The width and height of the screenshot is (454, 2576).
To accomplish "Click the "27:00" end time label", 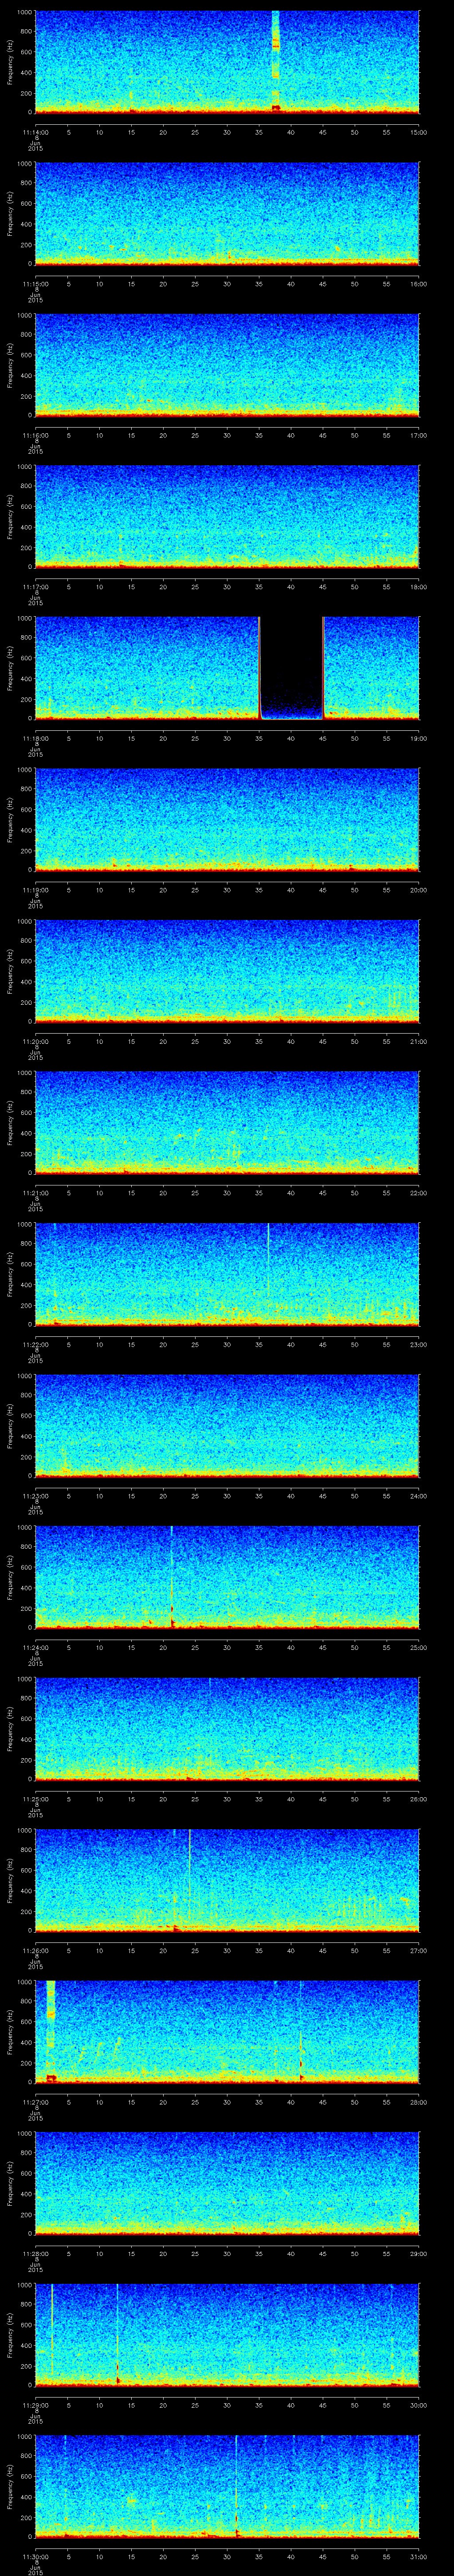I will click(419, 1950).
